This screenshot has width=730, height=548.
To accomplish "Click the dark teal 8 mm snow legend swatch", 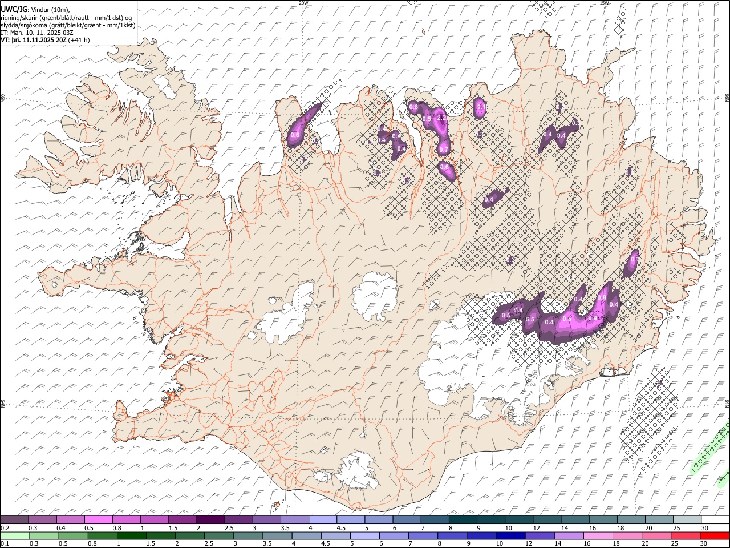I will [462, 519].
